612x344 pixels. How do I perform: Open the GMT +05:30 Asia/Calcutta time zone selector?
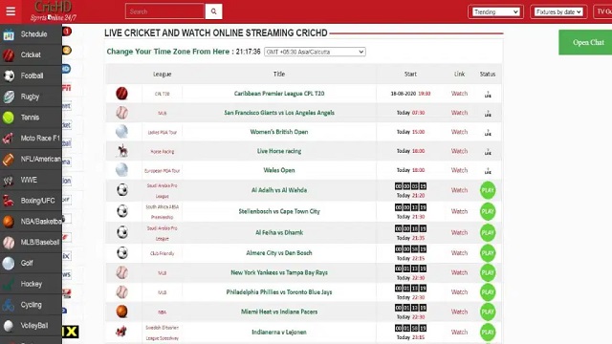click(x=315, y=52)
